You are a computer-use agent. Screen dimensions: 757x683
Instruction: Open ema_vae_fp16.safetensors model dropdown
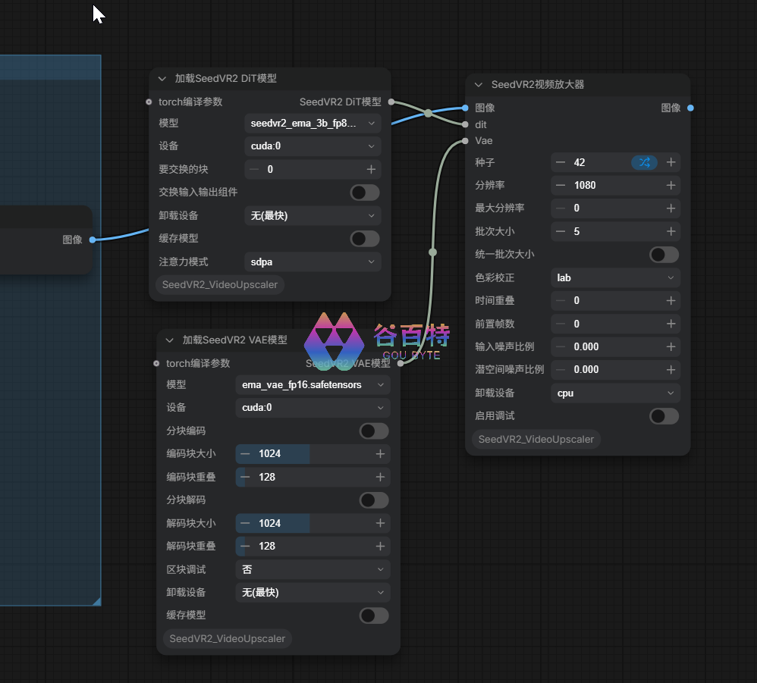tap(313, 385)
